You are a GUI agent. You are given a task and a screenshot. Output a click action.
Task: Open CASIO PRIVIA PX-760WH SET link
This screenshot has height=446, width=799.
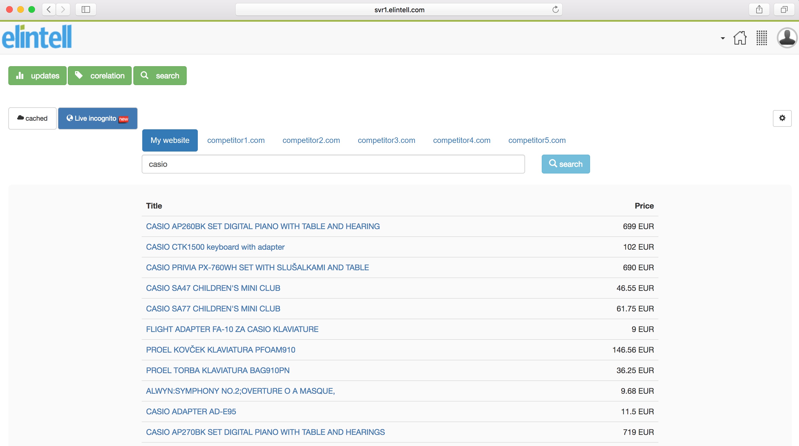pos(257,267)
